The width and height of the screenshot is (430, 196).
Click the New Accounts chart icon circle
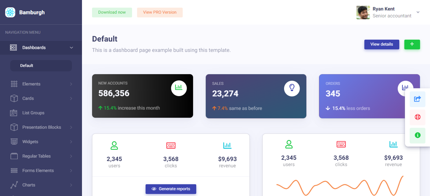179,88
